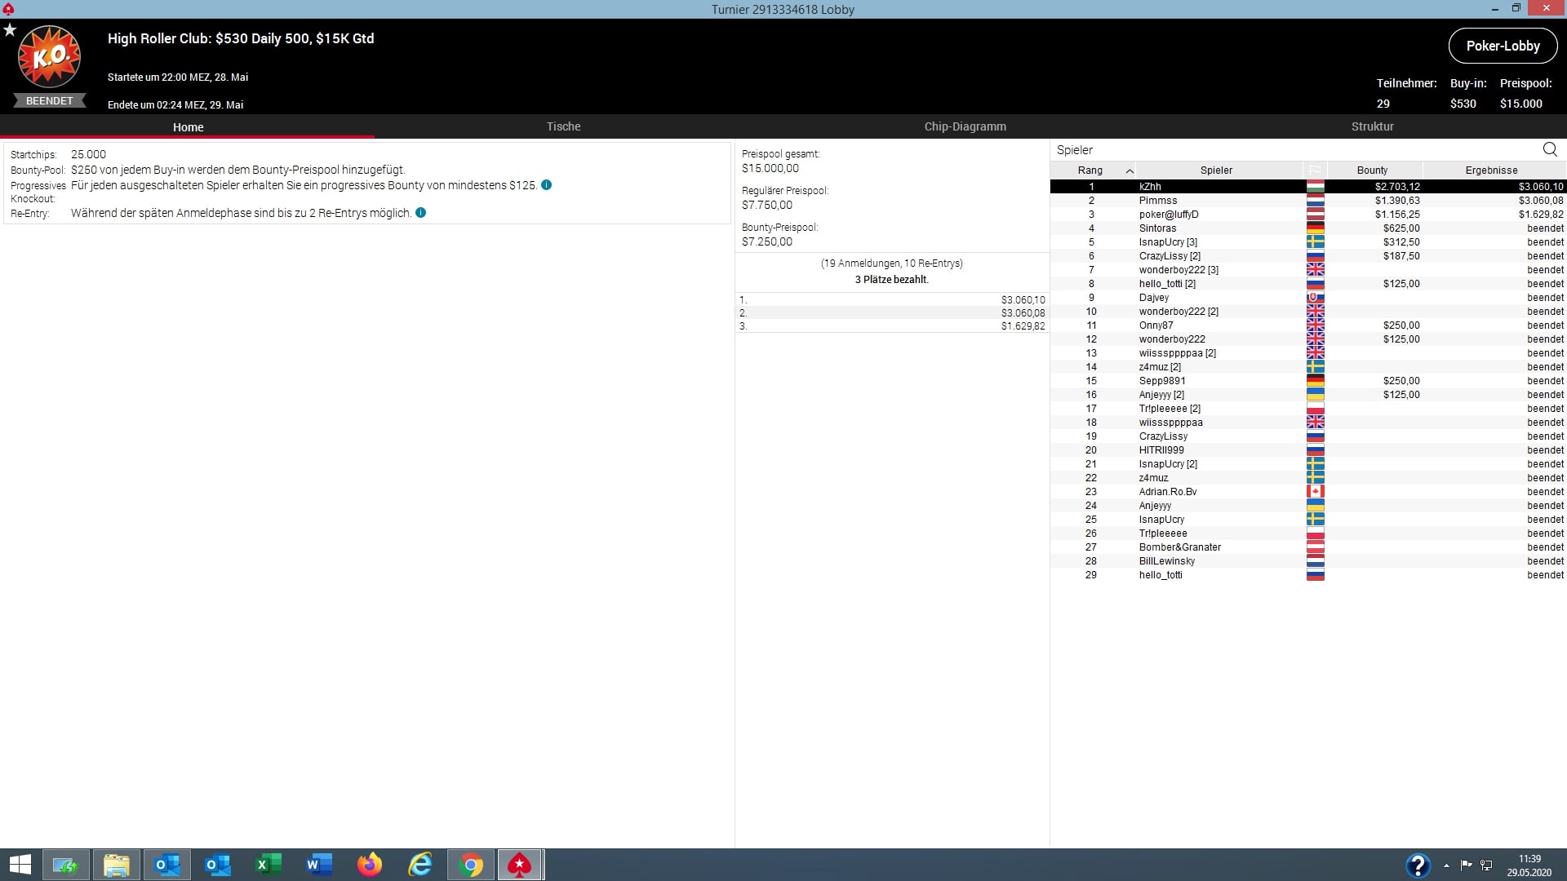The width and height of the screenshot is (1567, 881).
Task: Click the favorite star icon
Action: [10, 30]
